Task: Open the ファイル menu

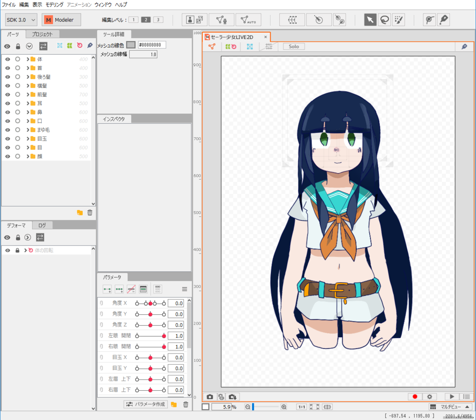Action: tap(8, 5)
